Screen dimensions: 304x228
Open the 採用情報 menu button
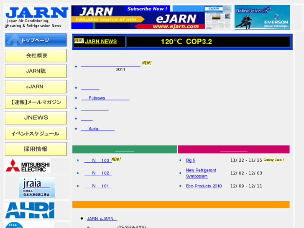[x=36, y=149]
